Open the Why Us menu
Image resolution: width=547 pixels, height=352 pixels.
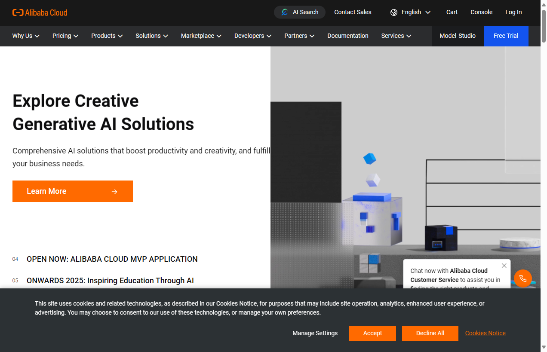[25, 36]
